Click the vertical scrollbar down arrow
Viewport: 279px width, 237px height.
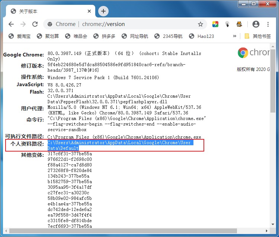[x=273, y=224]
